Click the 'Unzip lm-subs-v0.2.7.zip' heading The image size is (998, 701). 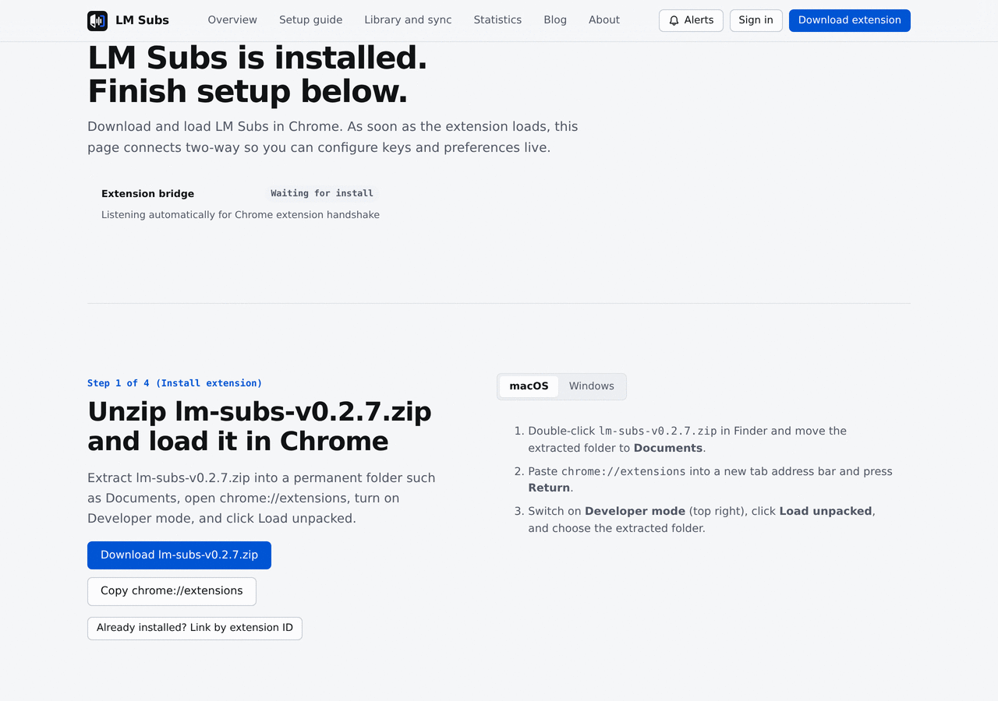click(x=260, y=426)
